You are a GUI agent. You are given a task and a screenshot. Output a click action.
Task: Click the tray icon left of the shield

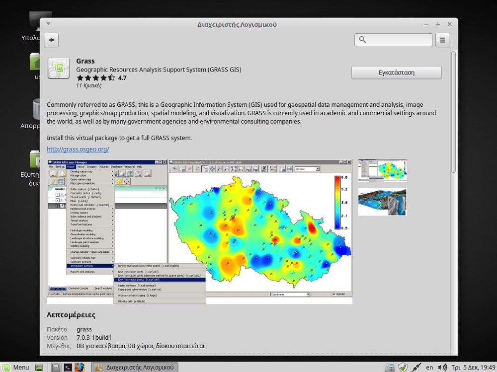390,368
